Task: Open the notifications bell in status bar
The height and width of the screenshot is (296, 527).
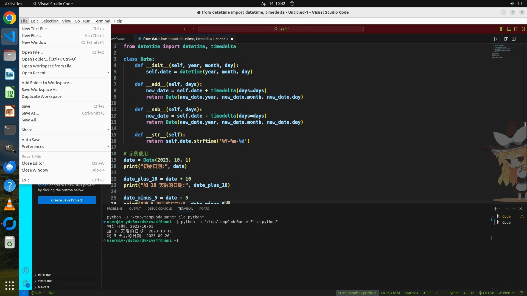Action: pyautogui.click(x=521, y=293)
